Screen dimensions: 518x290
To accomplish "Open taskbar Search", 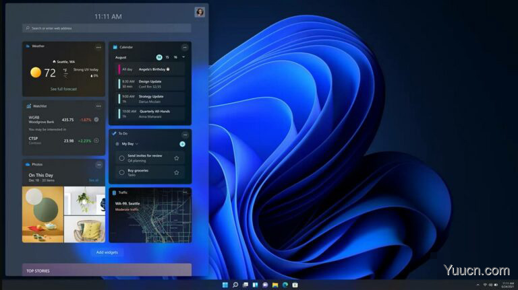I will click(235, 285).
